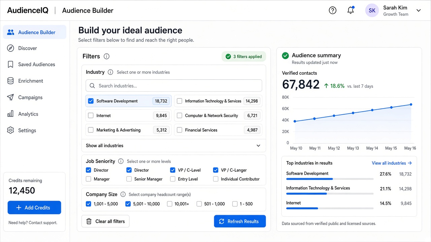Viewport: 431px width, 242px height.
Task: Open the View all industries link
Action: (392, 163)
